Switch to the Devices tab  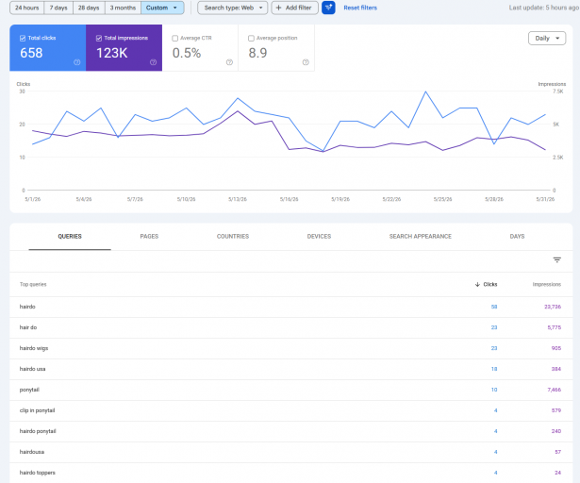pos(319,237)
